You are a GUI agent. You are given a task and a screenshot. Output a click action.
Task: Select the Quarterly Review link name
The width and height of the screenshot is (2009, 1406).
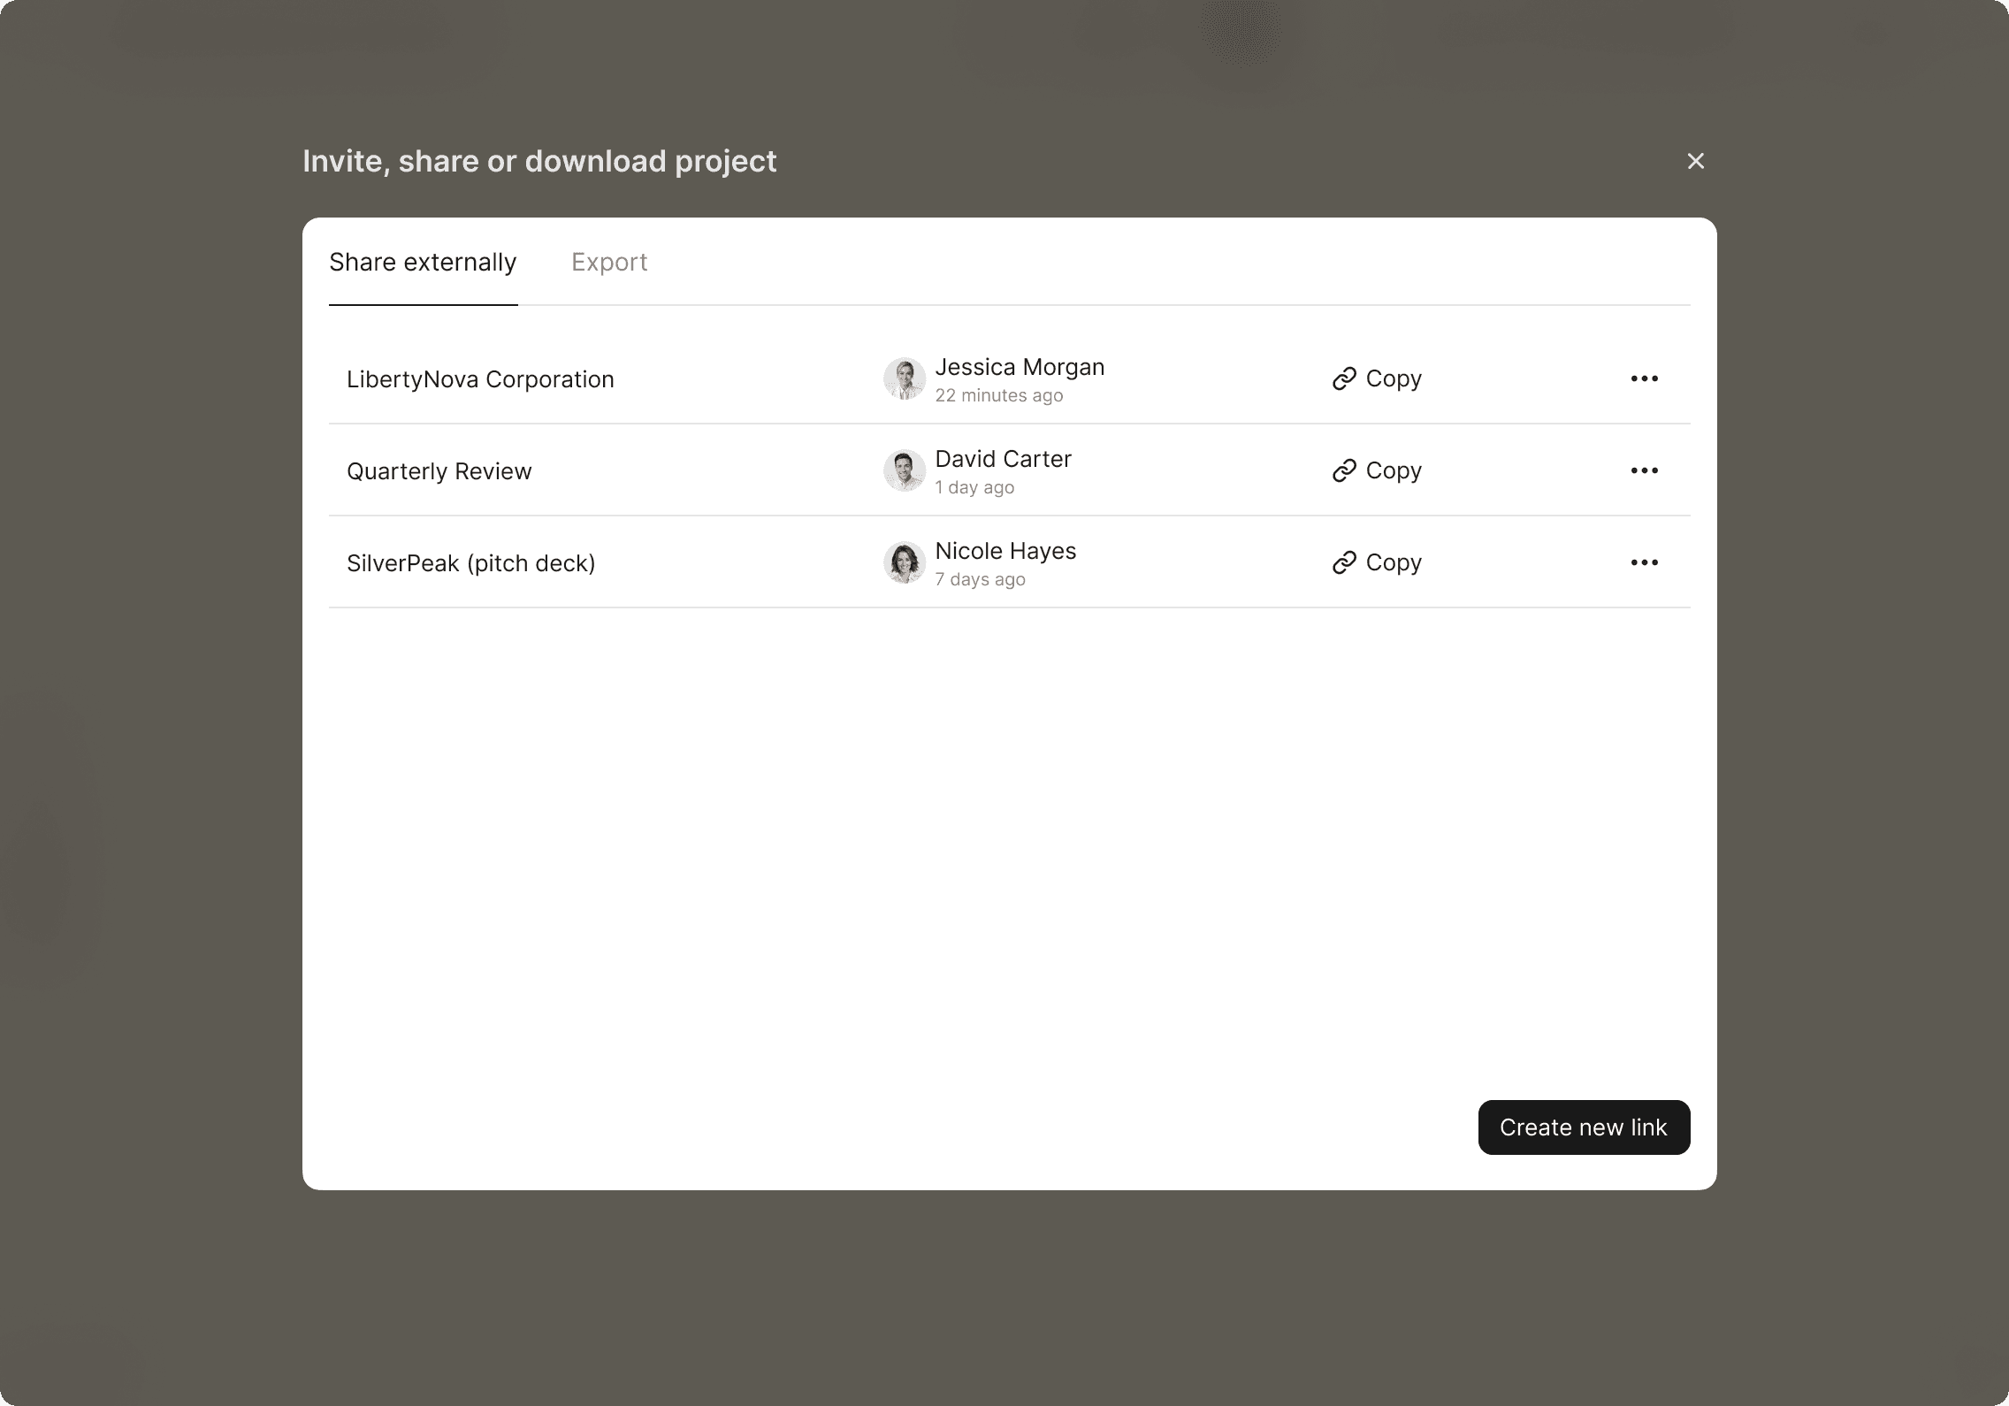[439, 471]
